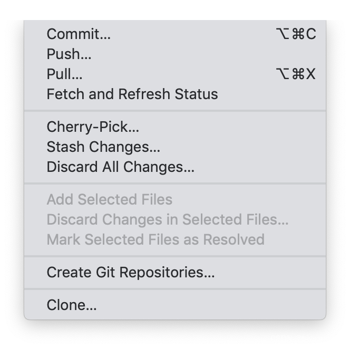Click the ⌥⌘X shortcut beside Pull
This screenshot has height=348, width=350.
tap(296, 74)
